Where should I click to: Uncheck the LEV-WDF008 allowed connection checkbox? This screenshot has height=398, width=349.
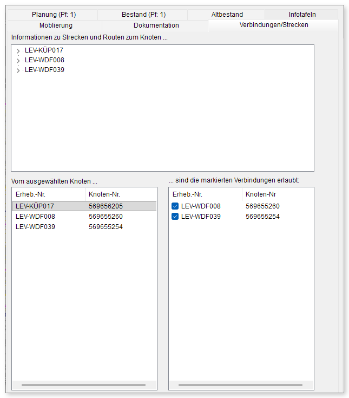tap(175, 206)
